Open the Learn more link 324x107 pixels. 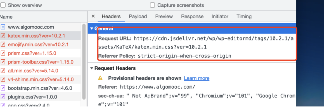[197, 78]
